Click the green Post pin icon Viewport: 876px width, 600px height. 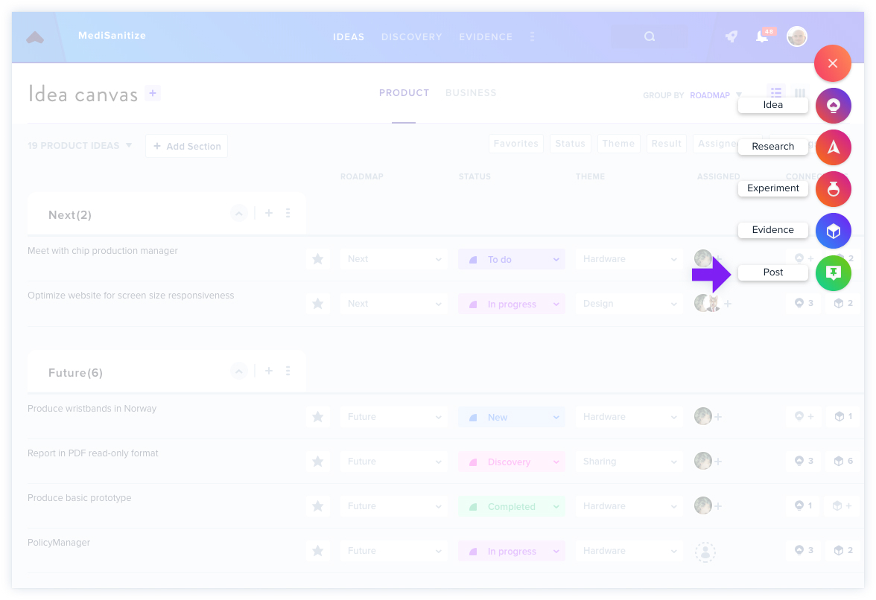click(833, 273)
